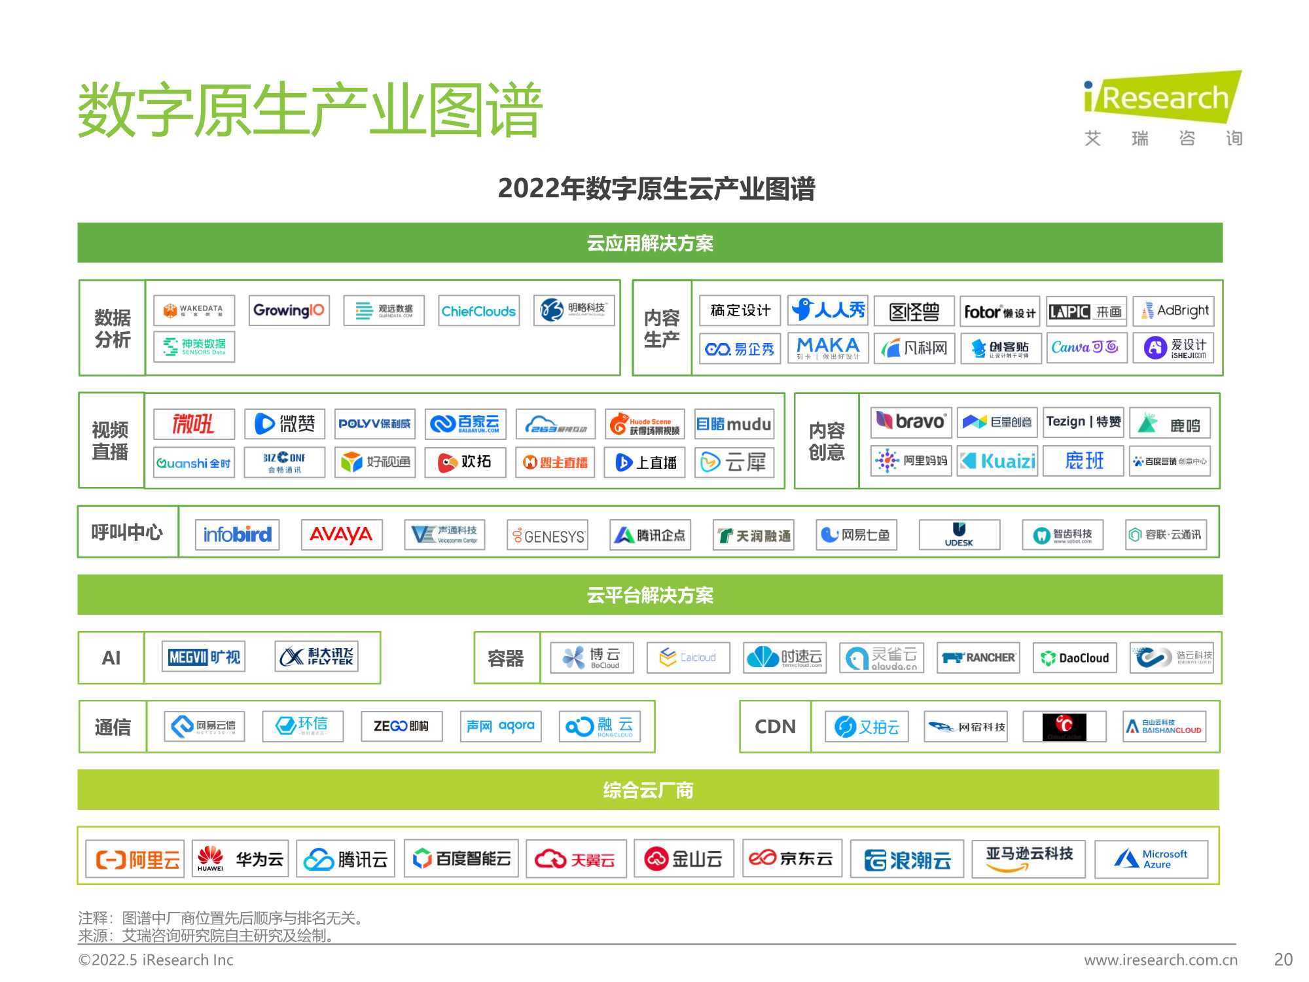This screenshot has width=1309, height=982.
Task: Select the WAKEDATA logo tile
Action: 194,310
